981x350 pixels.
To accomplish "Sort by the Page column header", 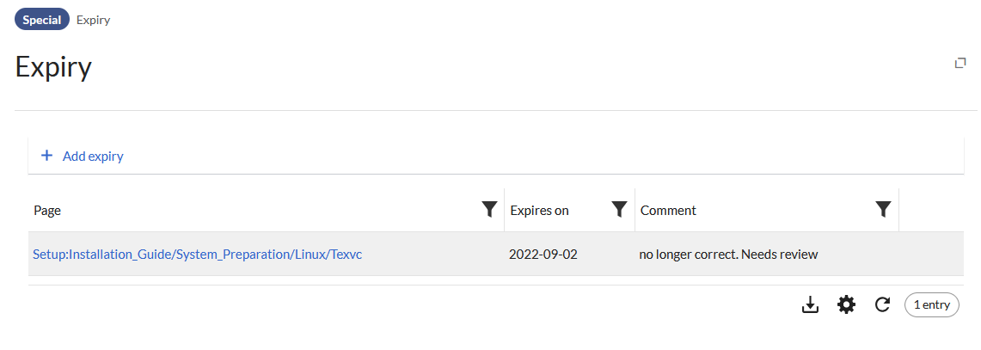I will [x=47, y=211].
